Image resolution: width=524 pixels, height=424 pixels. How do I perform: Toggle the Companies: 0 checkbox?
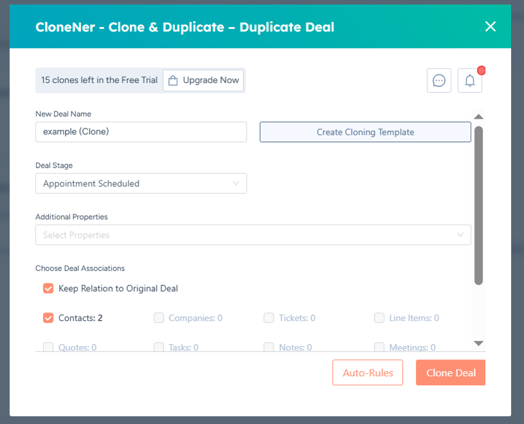click(159, 318)
